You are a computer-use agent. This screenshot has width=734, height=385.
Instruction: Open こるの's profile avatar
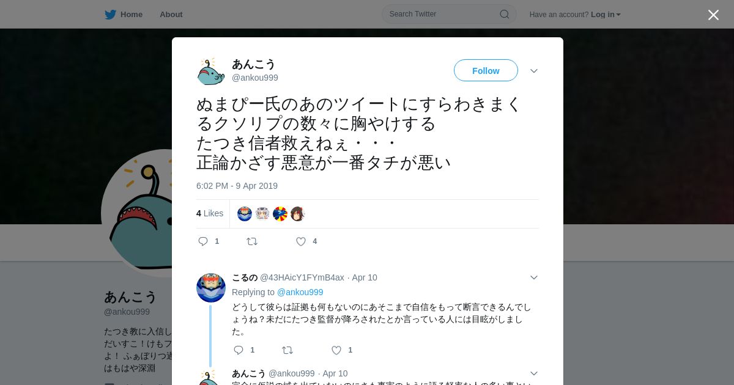pyautogui.click(x=211, y=288)
